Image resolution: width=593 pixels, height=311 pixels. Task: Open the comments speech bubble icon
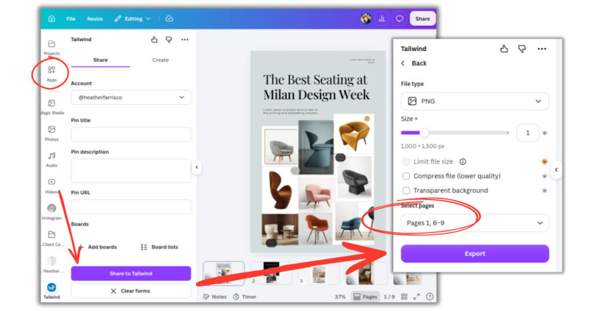pos(400,18)
